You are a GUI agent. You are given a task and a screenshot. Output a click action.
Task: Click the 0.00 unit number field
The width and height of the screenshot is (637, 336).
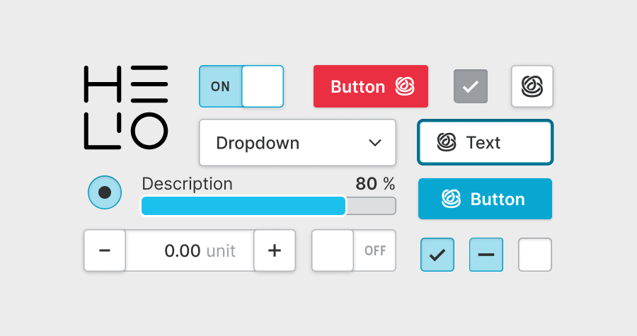(x=190, y=250)
